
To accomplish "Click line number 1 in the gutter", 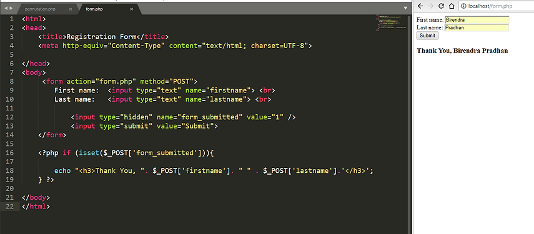I will click(x=12, y=19).
